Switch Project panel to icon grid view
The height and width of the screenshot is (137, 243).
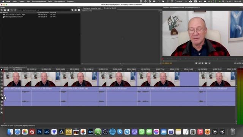(x=76, y=10)
